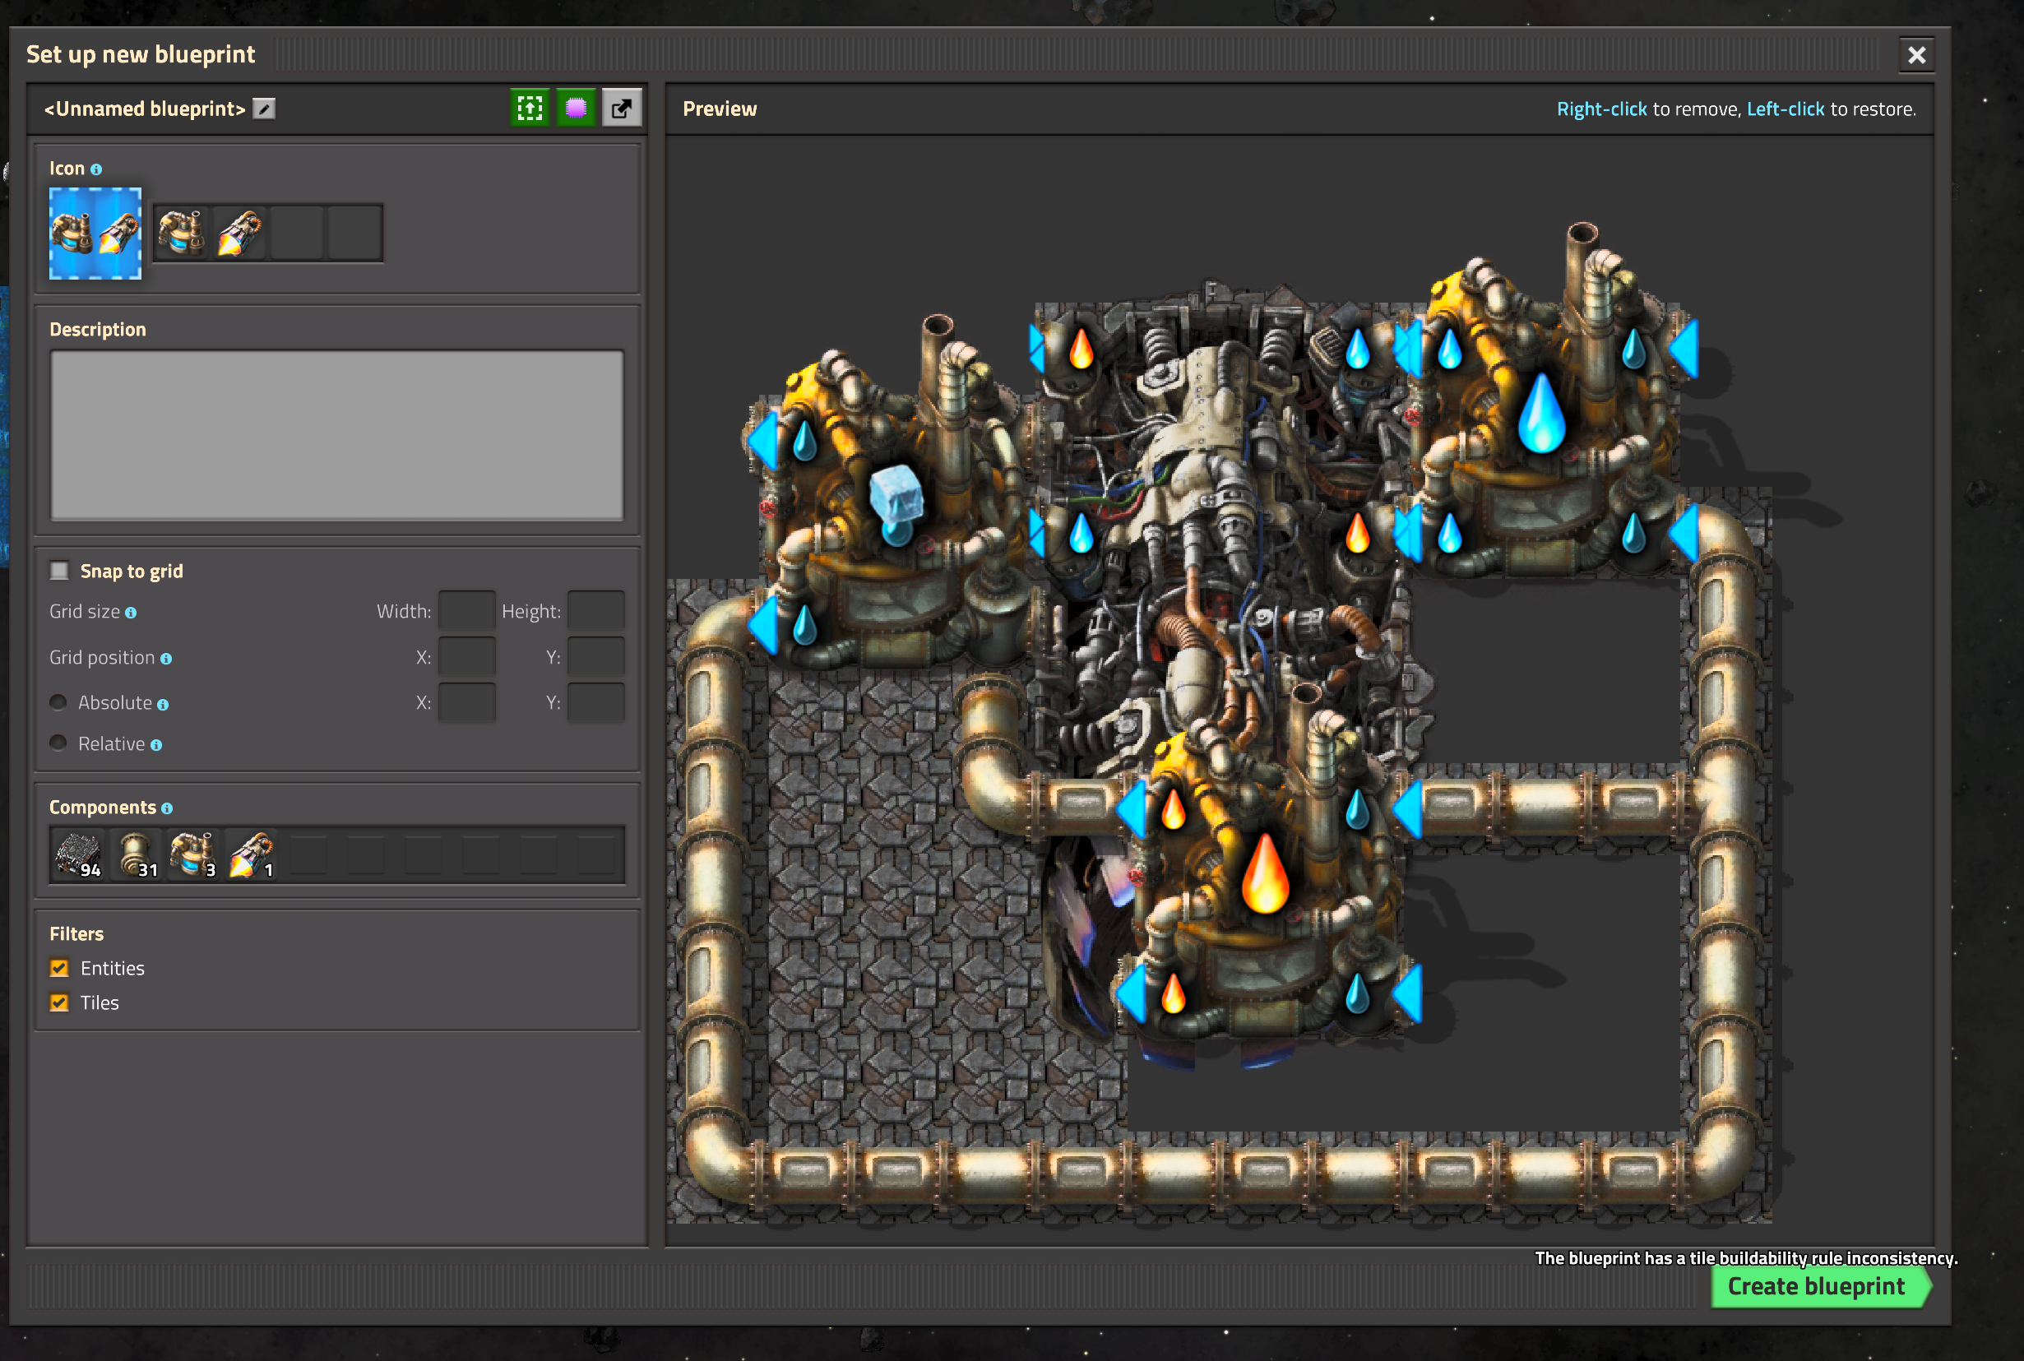The height and width of the screenshot is (1361, 2024).
Task: Click the grid size Height field
Action: click(x=596, y=610)
